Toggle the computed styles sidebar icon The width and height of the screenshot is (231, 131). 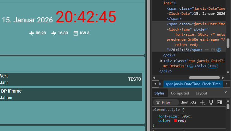(220, 102)
